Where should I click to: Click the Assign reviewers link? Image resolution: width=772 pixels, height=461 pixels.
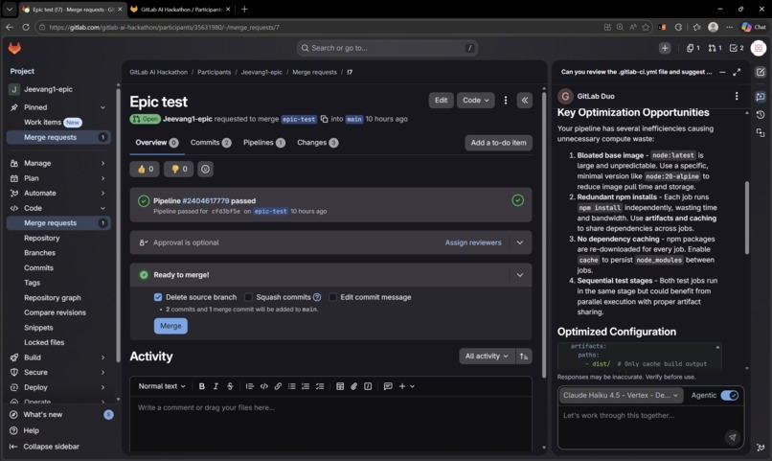pyautogui.click(x=473, y=242)
